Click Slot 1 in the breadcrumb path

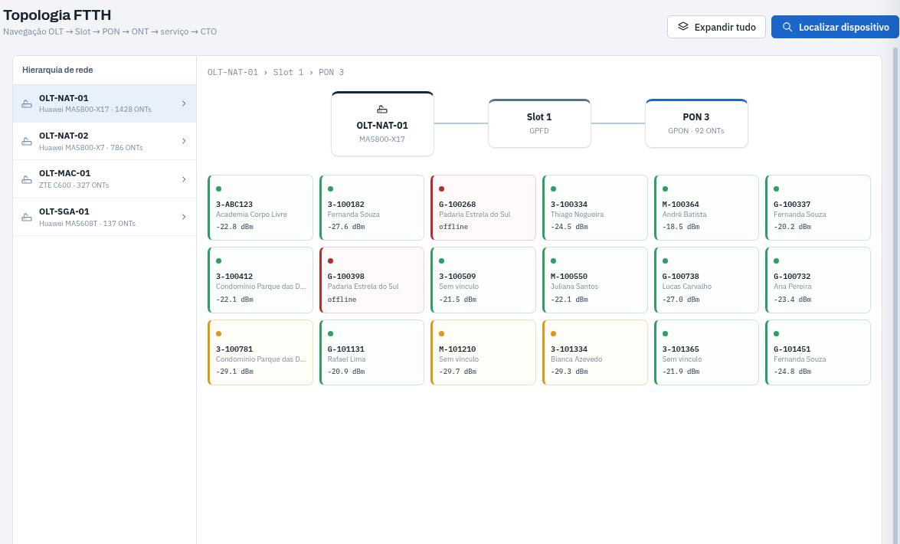(288, 72)
